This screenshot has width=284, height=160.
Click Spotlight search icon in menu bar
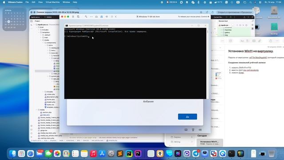click(x=250, y=2)
